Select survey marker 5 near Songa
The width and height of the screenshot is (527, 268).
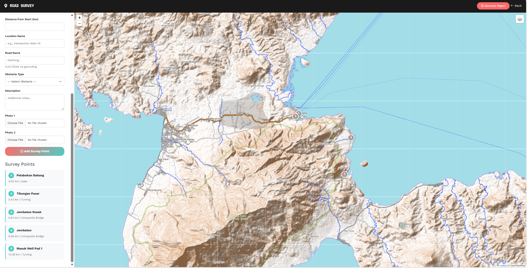coord(345,174)
